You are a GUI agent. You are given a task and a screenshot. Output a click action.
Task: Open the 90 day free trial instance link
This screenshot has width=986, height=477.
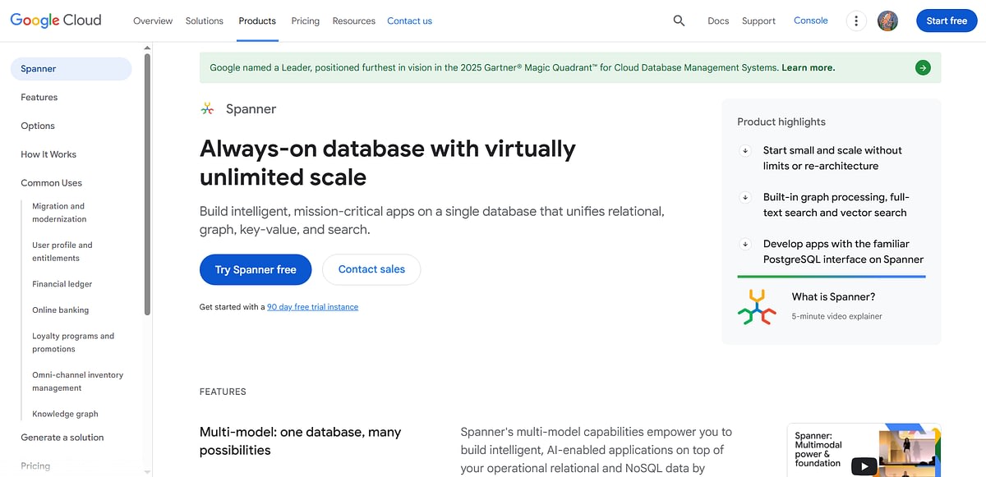point(312,306)
